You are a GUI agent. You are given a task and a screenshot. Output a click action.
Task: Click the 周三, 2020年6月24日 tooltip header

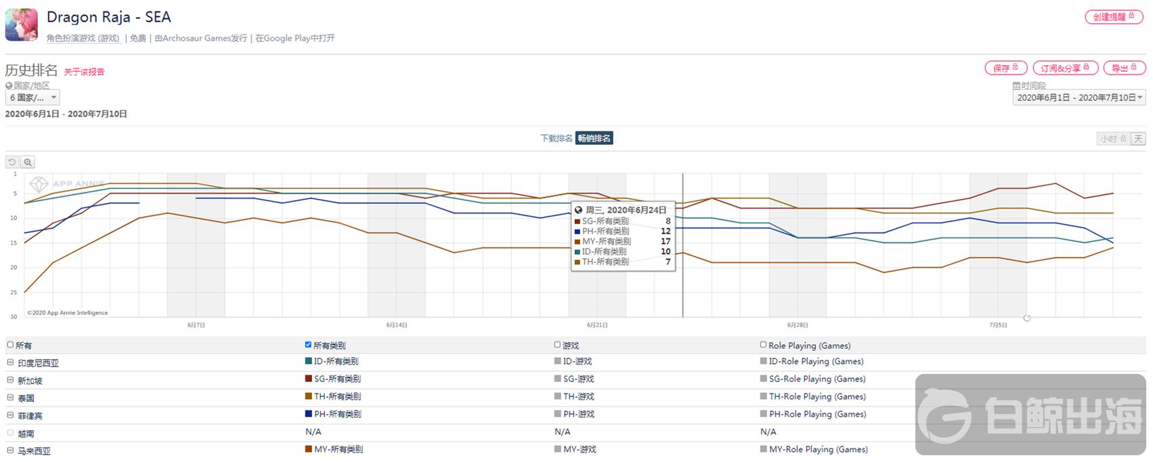point(626,211)
